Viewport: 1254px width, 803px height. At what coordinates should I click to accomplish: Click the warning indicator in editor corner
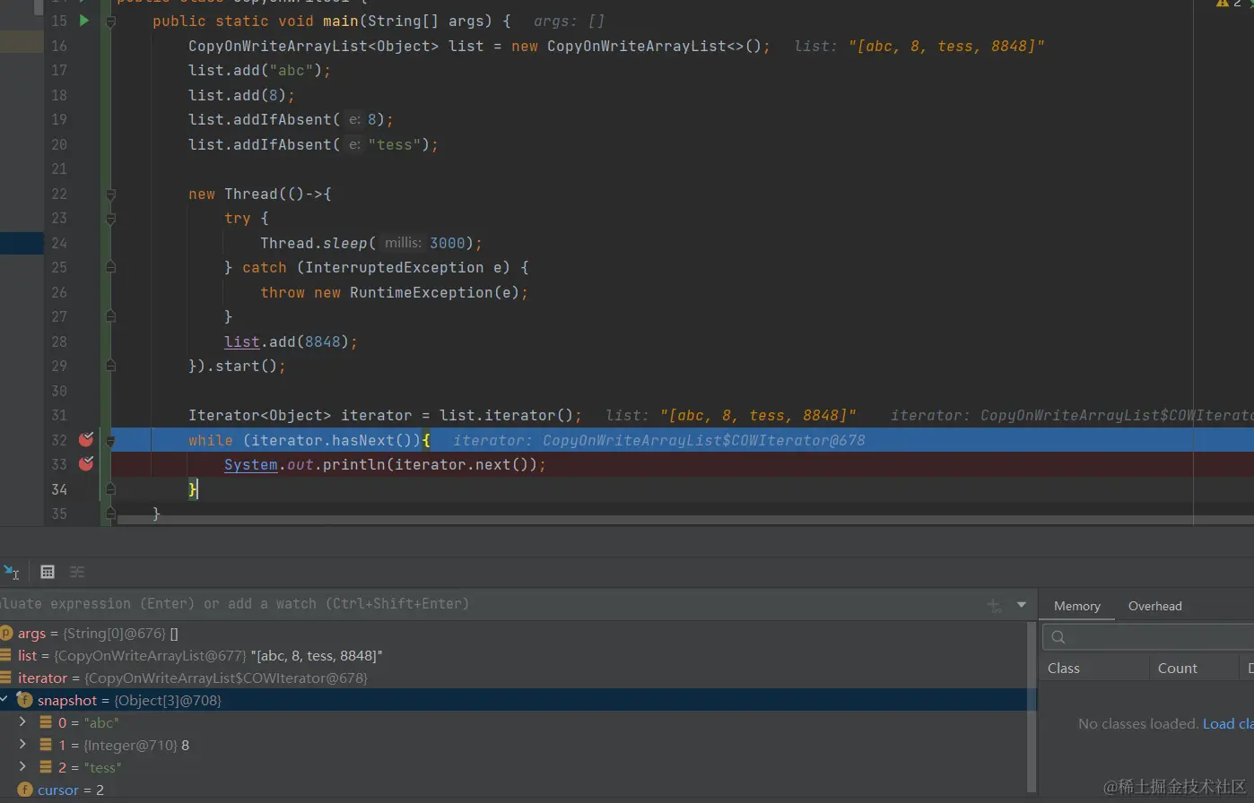pos(1231,4)
